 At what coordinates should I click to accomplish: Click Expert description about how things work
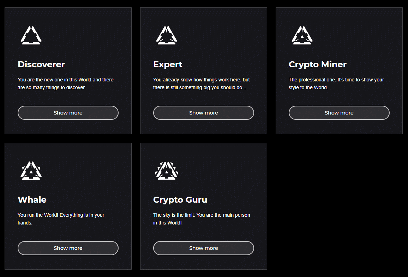[201, 84]
